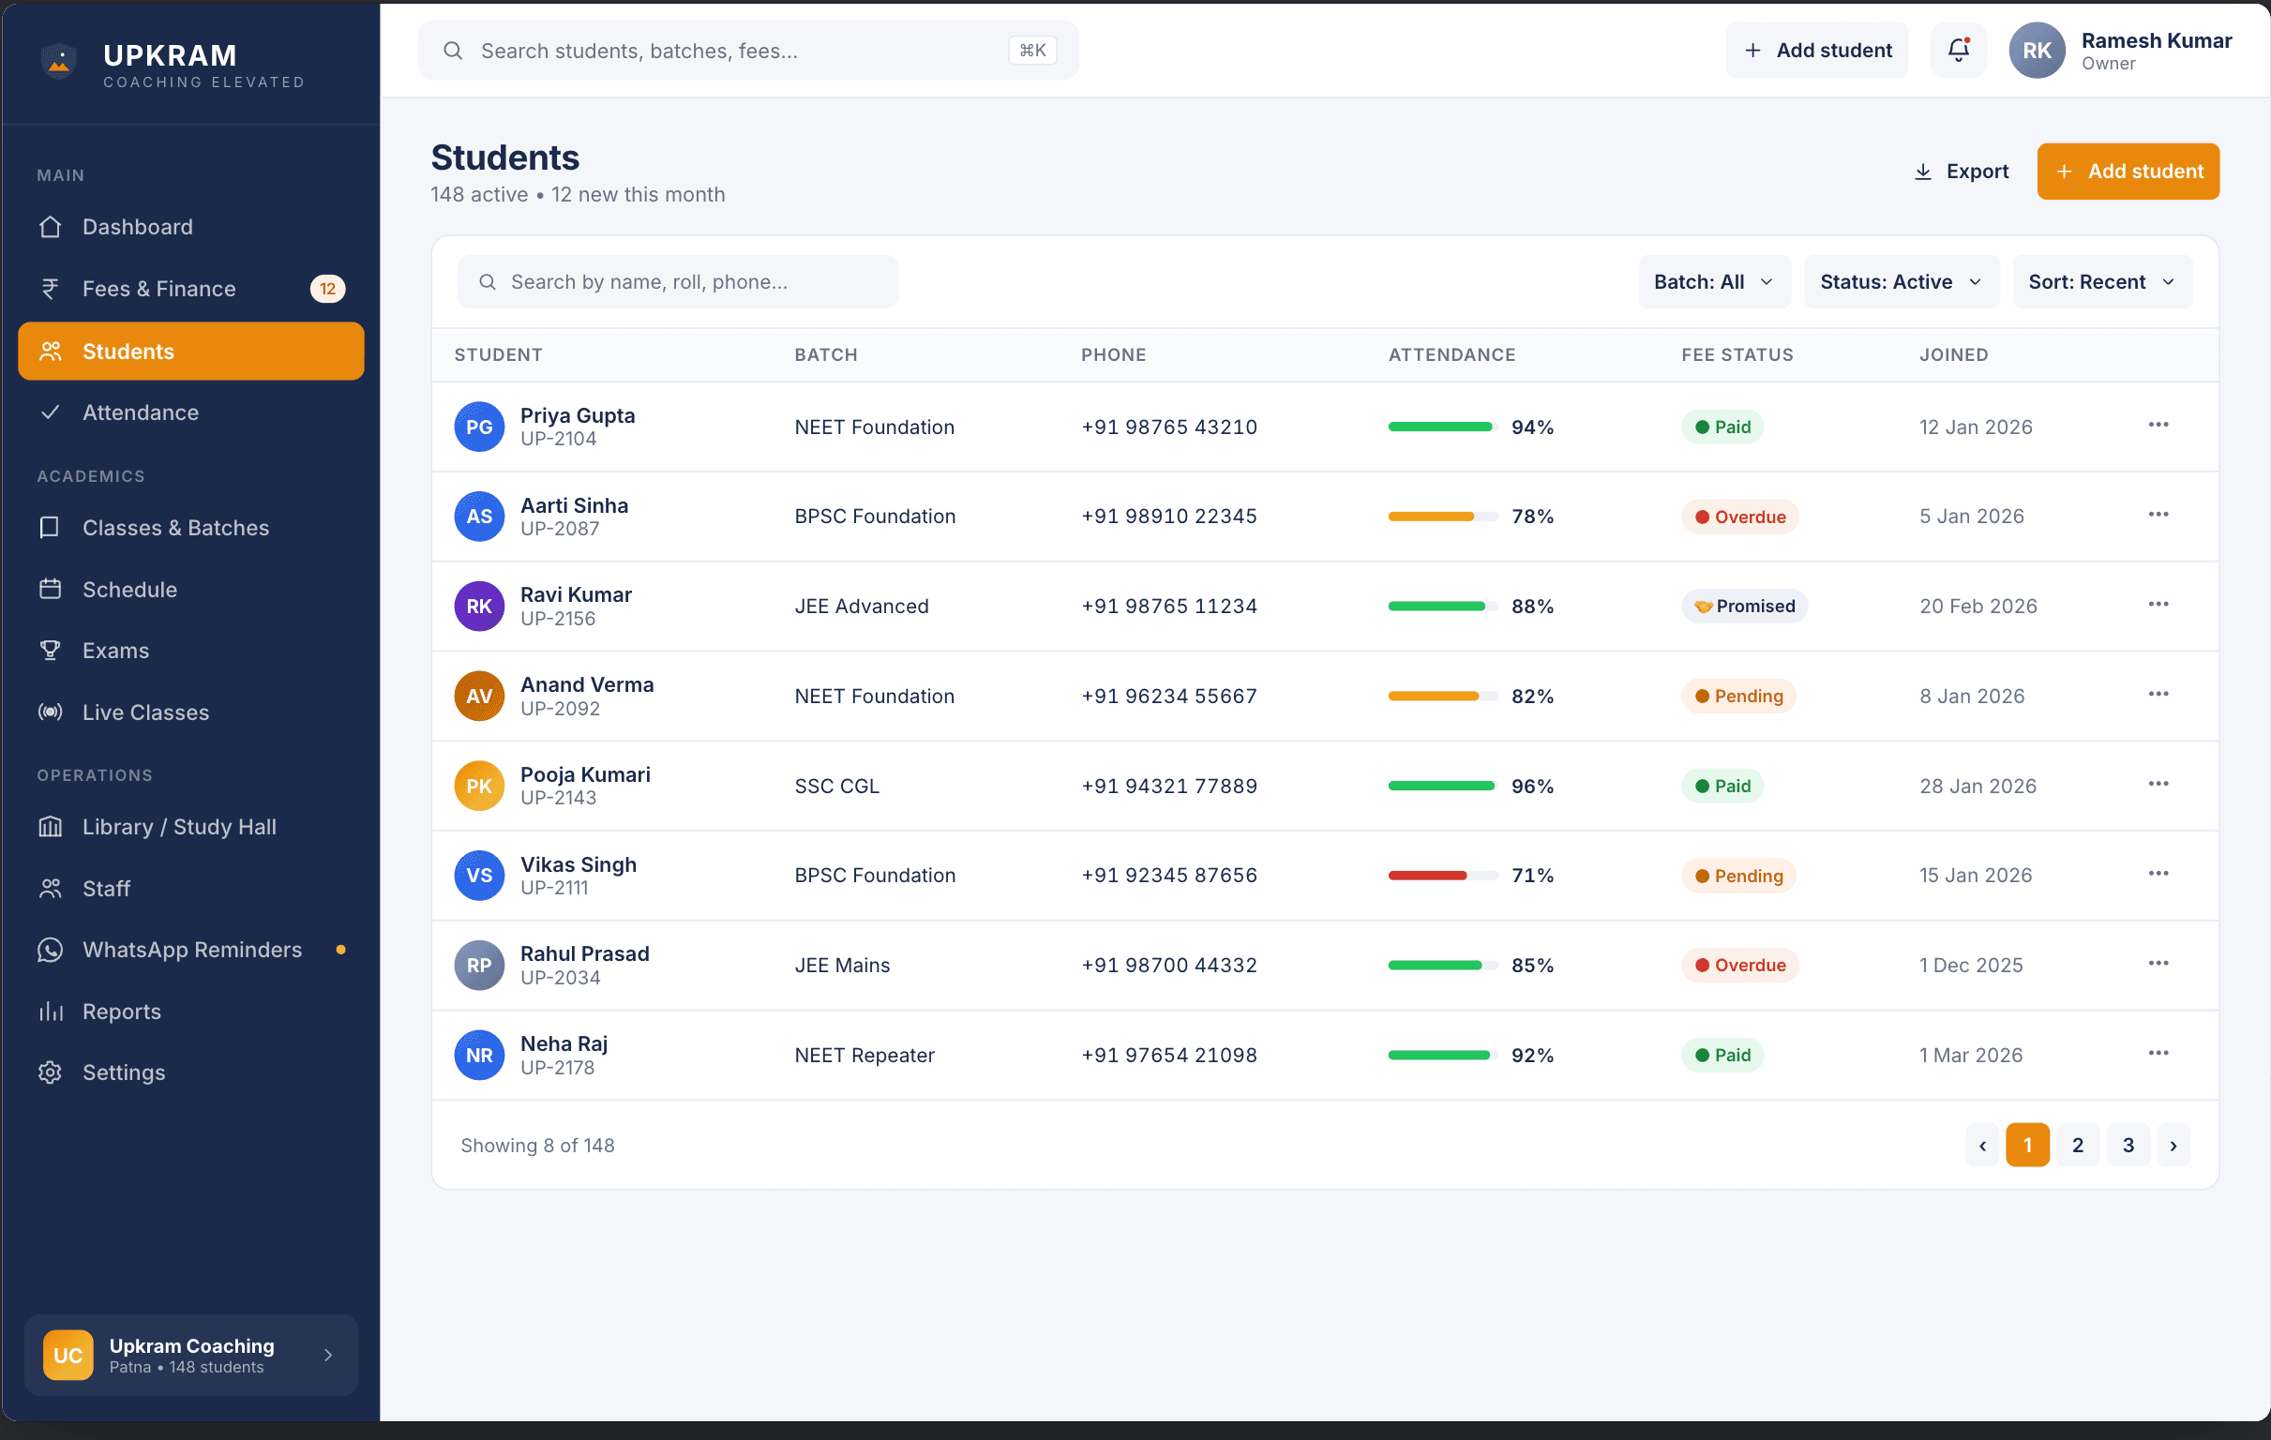Image resolution: width=2271 pixels, height=1440 pixels.
Task: Expand the Status: Active dropdown
Action: coord(1901,282)
